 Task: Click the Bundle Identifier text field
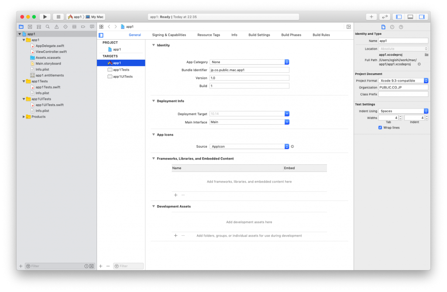click(x=249, y=70)
